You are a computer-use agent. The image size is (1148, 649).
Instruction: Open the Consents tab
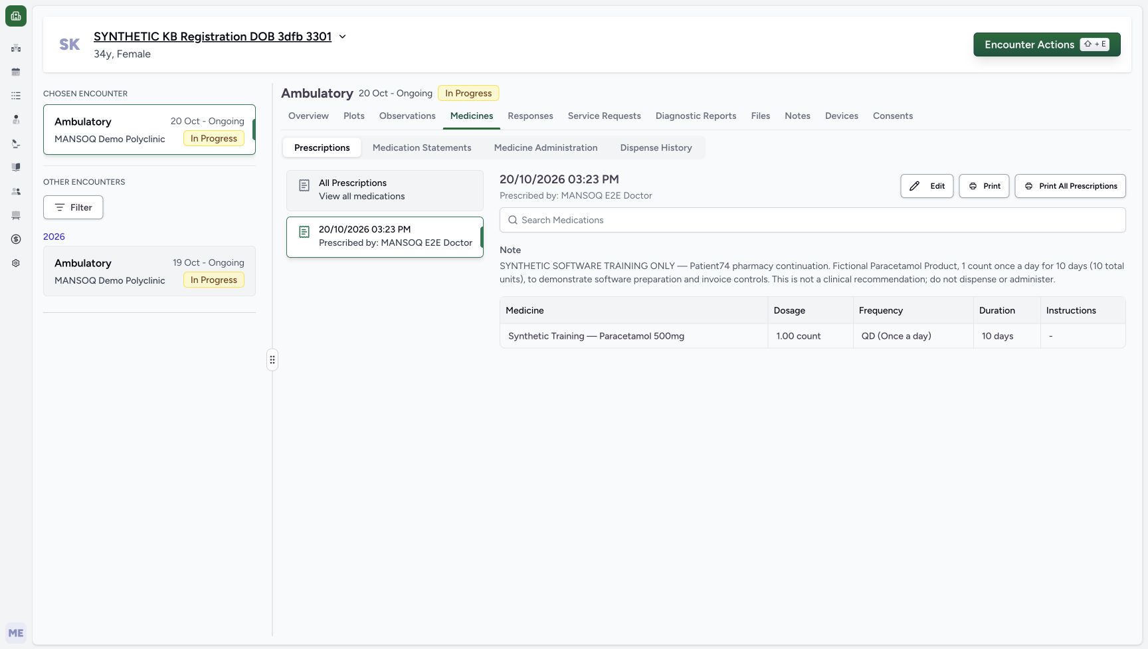click(893, 116)
